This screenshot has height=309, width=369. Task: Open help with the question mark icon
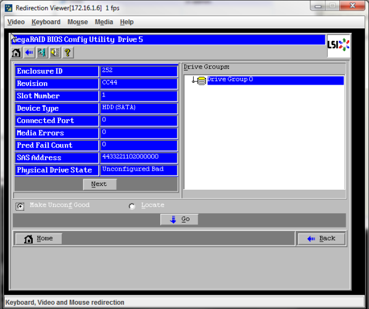(68, 53)
